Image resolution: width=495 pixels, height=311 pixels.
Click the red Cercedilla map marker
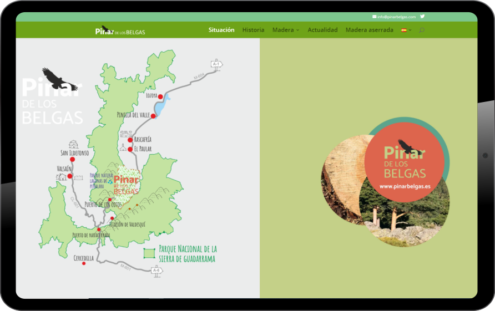pos(84,263)
